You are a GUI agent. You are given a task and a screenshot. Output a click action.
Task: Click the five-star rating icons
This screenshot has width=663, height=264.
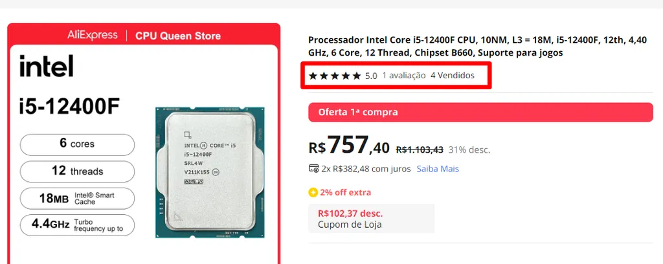click(335, 76)
